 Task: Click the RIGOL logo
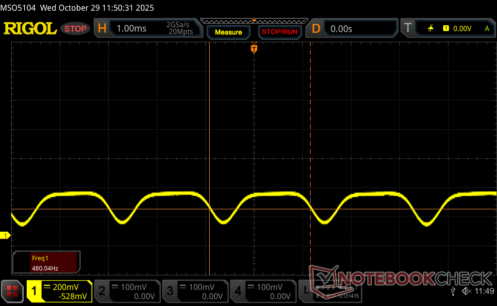30,29
